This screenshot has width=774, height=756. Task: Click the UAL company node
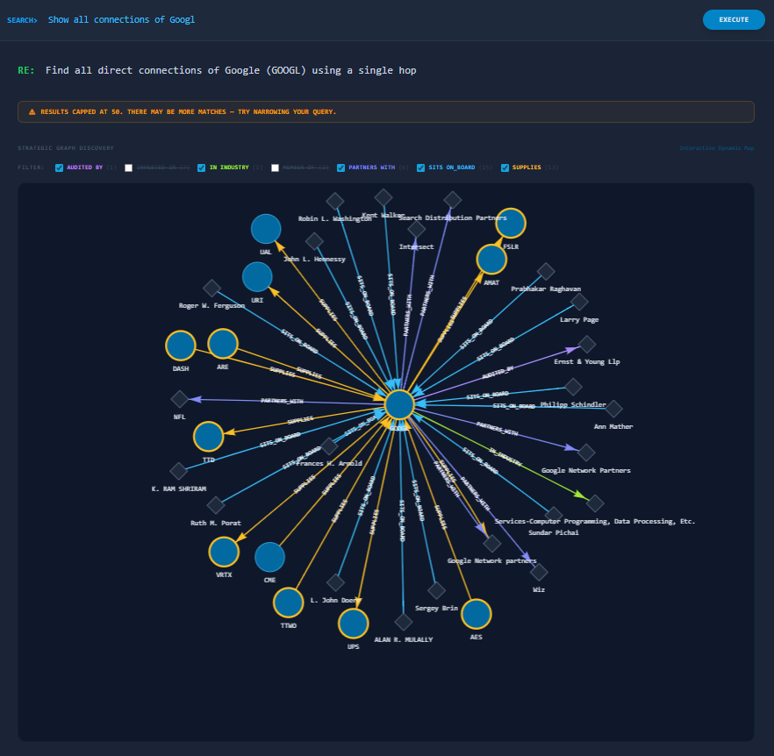[x=266, y=229]
